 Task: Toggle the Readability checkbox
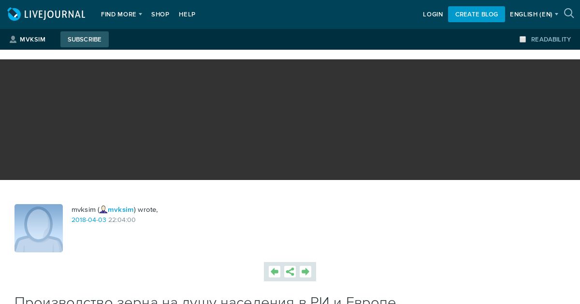(x=522, y=40)
